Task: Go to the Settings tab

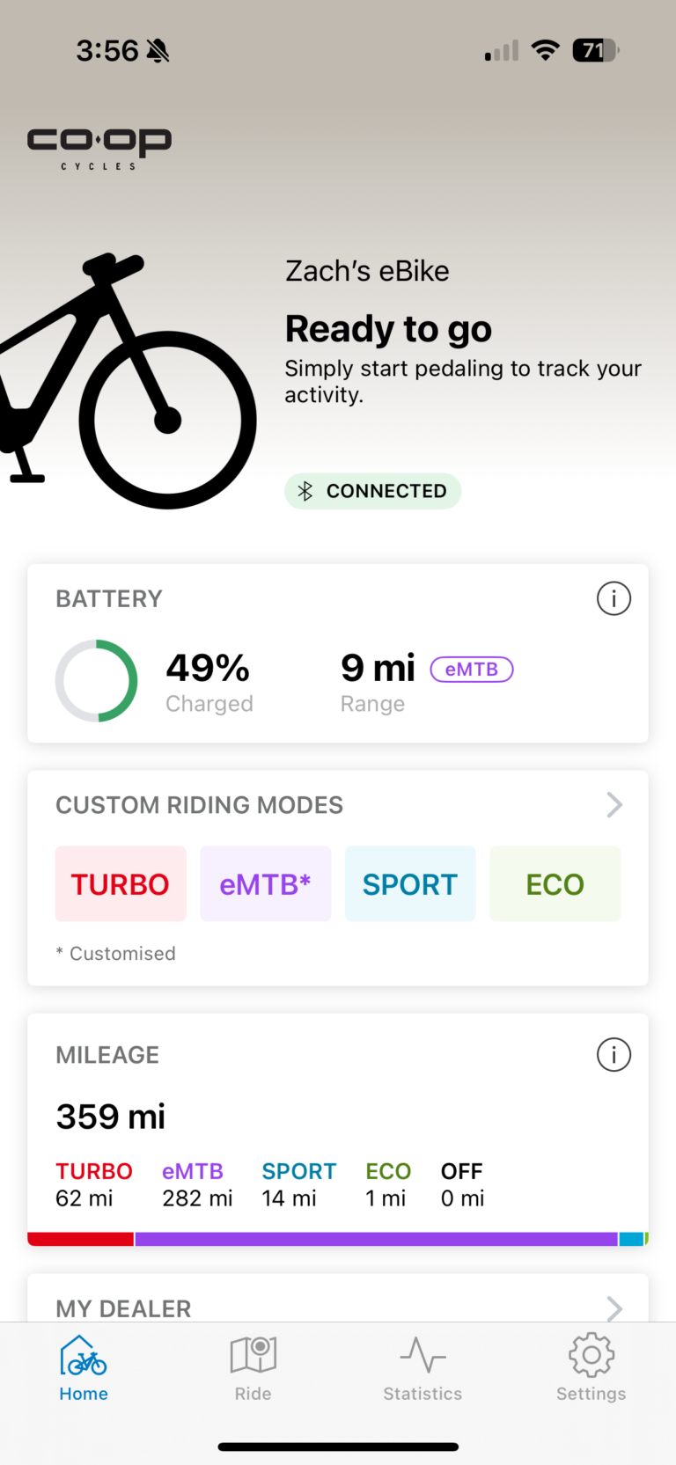Action: tap(591, 1367)
